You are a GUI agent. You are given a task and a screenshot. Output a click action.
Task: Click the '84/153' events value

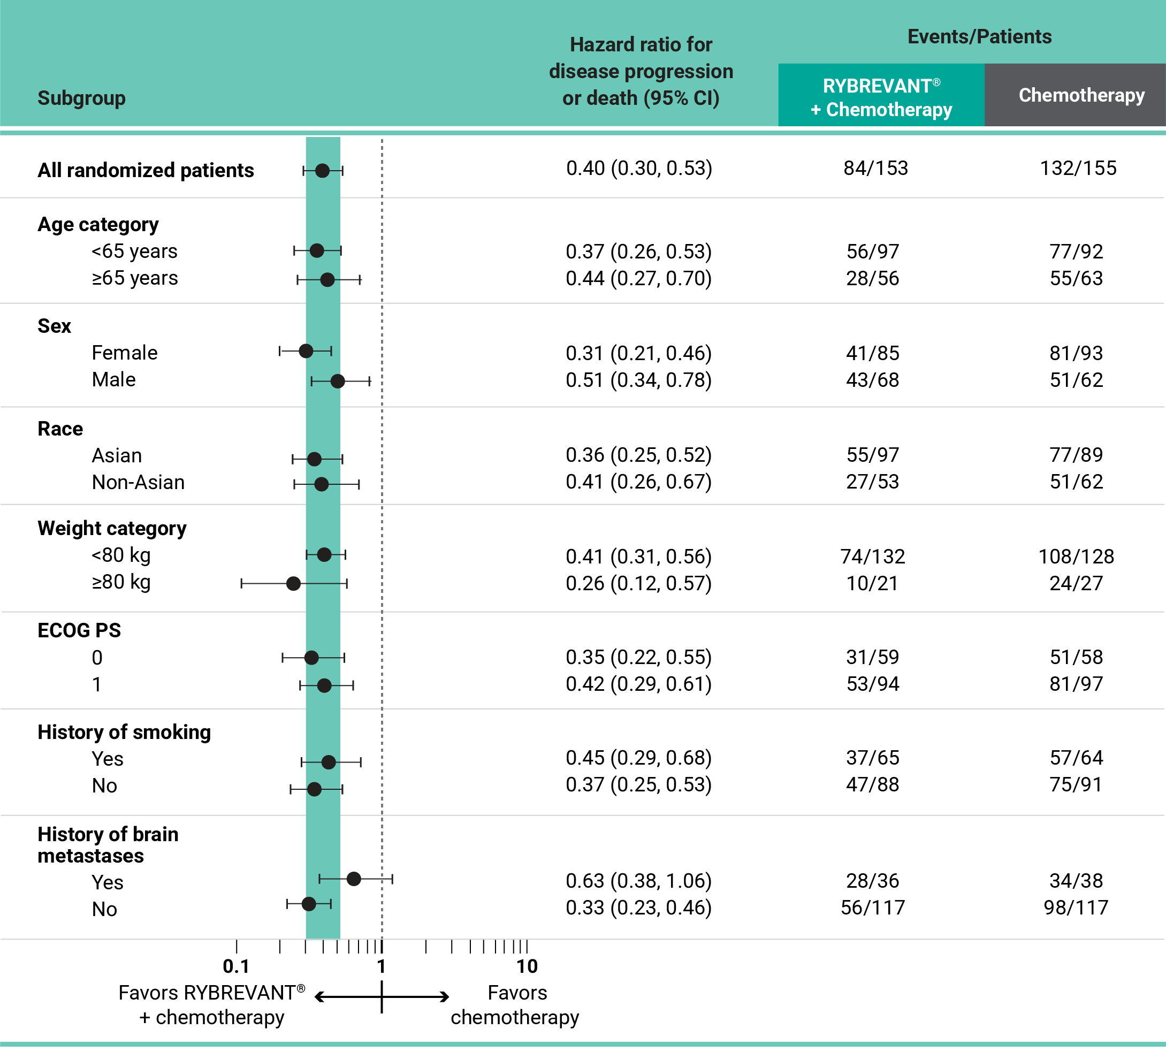(876, 168)
